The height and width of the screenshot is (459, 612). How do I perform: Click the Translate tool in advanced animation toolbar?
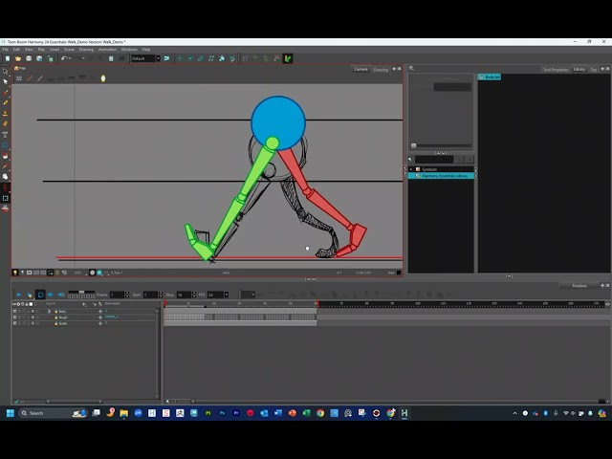180,58
